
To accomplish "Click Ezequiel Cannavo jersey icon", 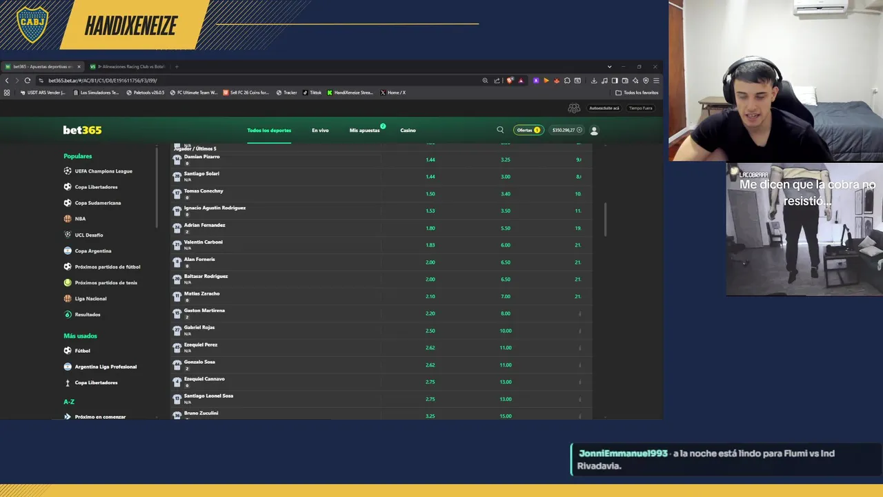I will (x=177, y=382).
